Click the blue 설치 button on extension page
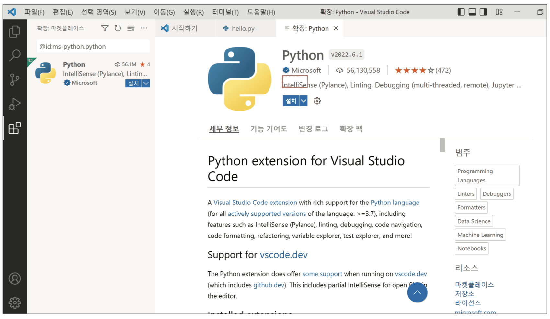Screen dimensions: 550x319 coord(291,101)
